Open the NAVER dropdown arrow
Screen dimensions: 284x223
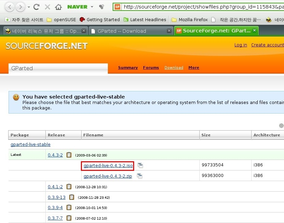[x=92, y=7]
